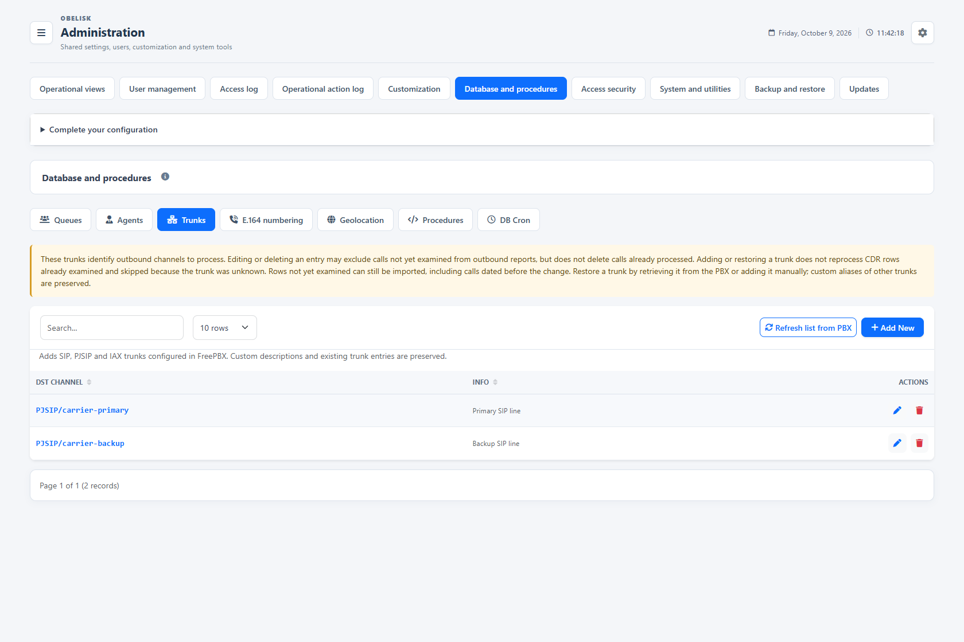Switch to the Agents sub-tab
Screen dimensions: 964x642
124,220
